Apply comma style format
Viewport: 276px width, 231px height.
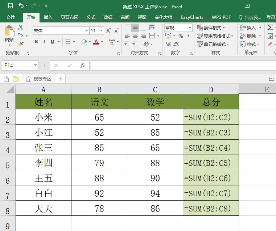[x=188, y=36]
